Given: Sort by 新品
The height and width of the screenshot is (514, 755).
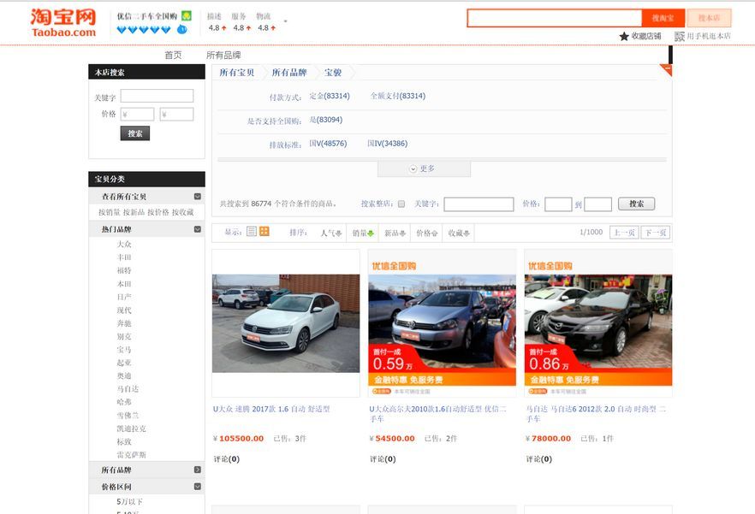Looking at the screenshot, I should coord(395,233).
